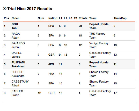Select the Time/Gap column header
This screenshot has height=111, width=139.
point(120,18)
